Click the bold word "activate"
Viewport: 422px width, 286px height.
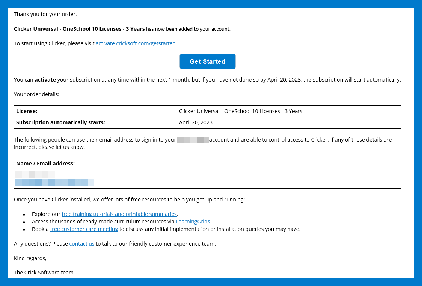[x=45, y=80]
